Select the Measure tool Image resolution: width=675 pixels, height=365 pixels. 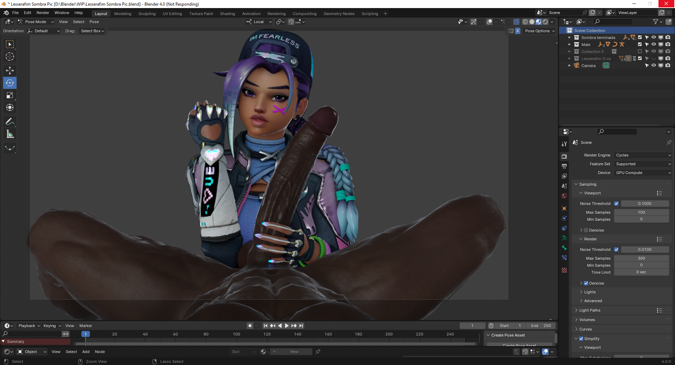coord(10,134)
